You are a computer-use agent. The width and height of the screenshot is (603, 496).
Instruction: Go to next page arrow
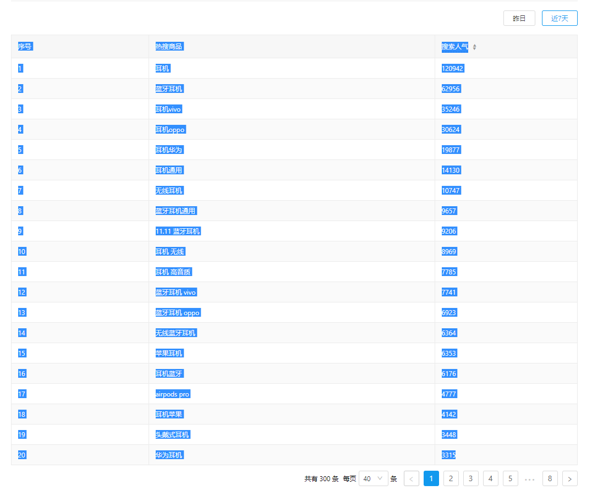coord(569,478)
